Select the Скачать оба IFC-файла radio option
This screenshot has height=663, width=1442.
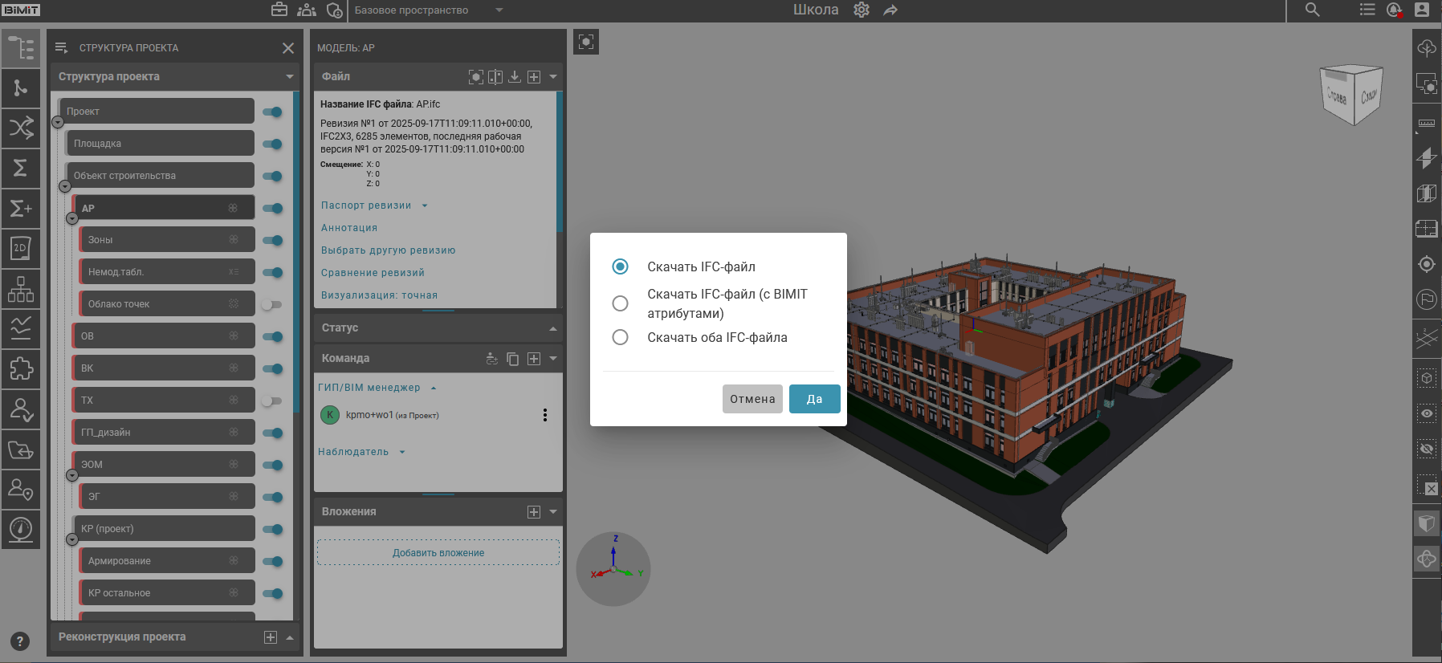coord(620,338)
